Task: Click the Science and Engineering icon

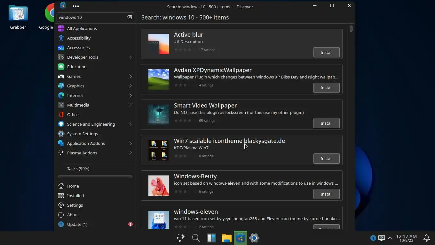Action: point(61,124)
